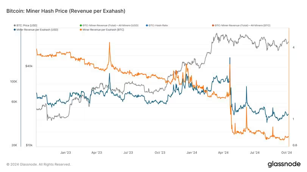Click the Oct '24 x-axis label
307x172 pixels.
click(287, 152)
